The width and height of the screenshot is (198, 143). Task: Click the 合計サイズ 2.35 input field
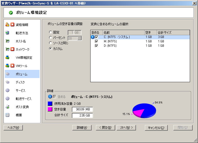click(79, 116)
